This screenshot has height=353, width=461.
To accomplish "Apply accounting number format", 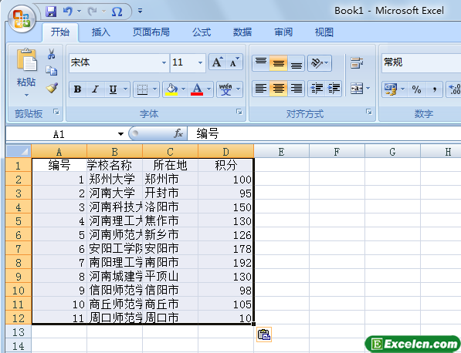I will 391,89.
